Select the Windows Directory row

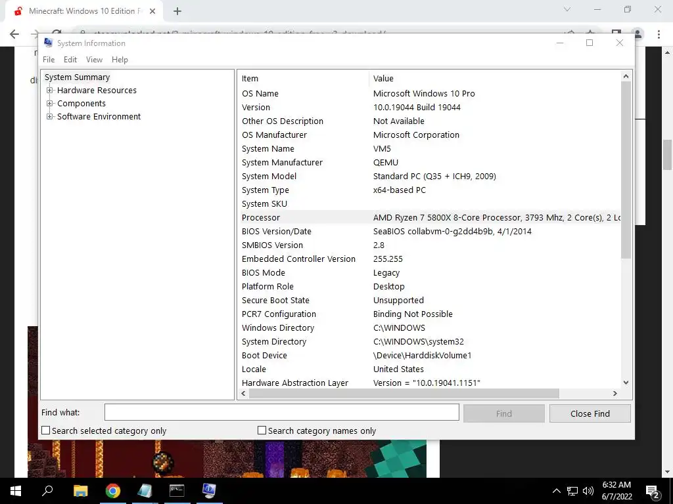click(x=429, y=328)
